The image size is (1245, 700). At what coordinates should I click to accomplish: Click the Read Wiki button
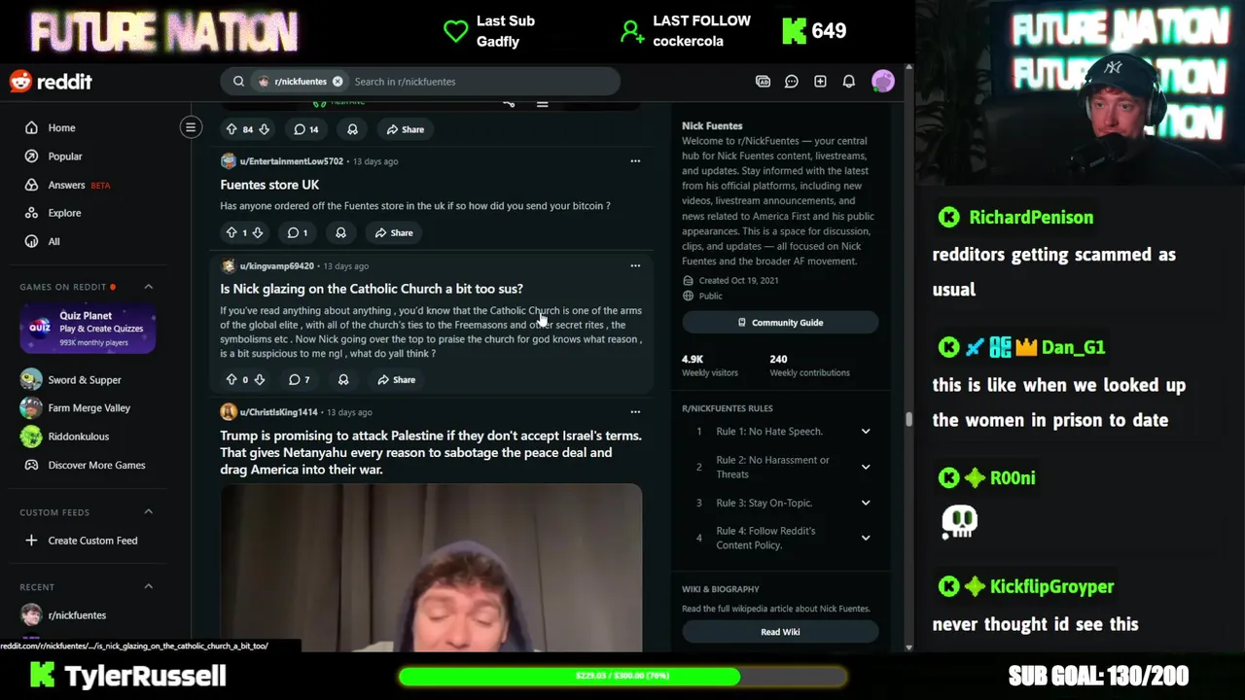780,632
